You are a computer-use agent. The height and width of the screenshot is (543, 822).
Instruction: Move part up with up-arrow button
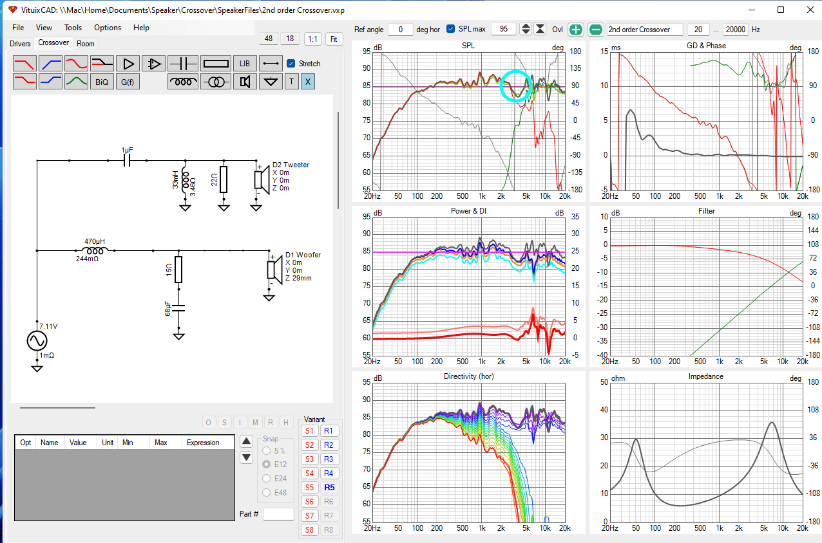tap(246, 441)
